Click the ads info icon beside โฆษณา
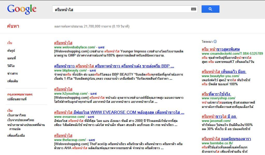 [215, 41]
